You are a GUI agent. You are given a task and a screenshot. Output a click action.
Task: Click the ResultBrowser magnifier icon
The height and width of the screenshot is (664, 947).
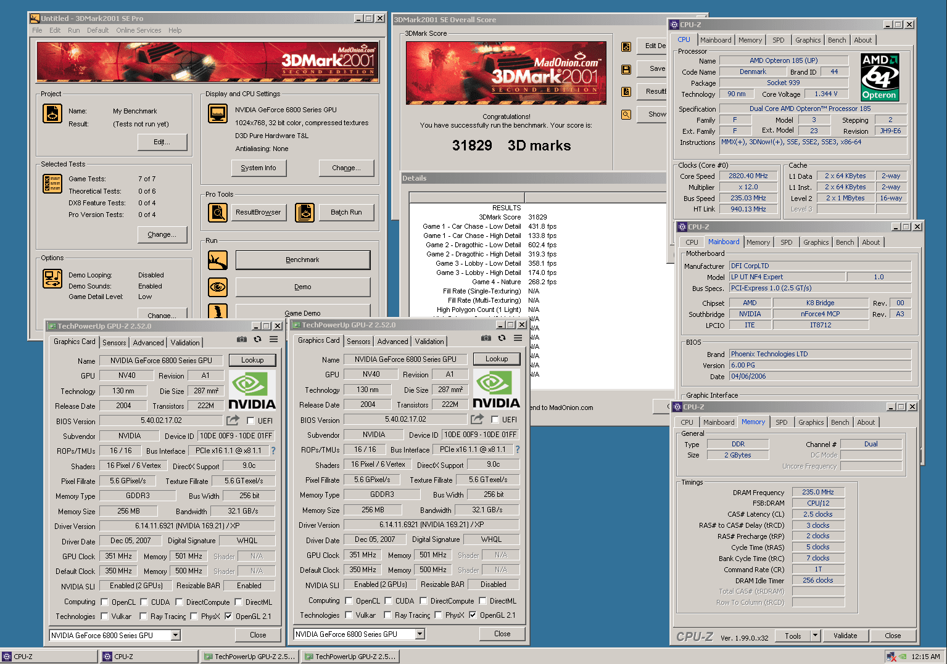(x=217, y=213)
